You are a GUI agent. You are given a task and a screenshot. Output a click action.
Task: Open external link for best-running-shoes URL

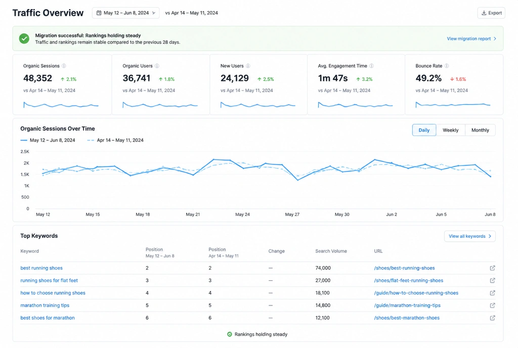[492, 268]
